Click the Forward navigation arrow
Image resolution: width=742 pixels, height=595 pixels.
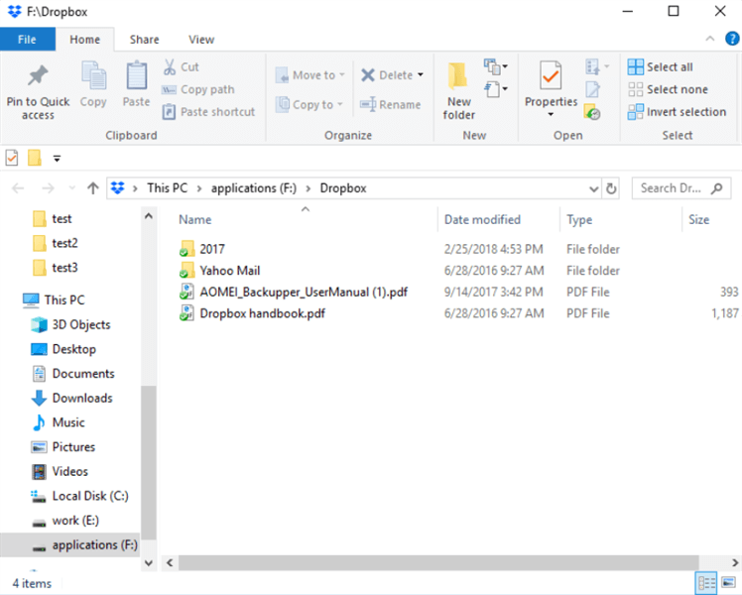coord(48,188)
